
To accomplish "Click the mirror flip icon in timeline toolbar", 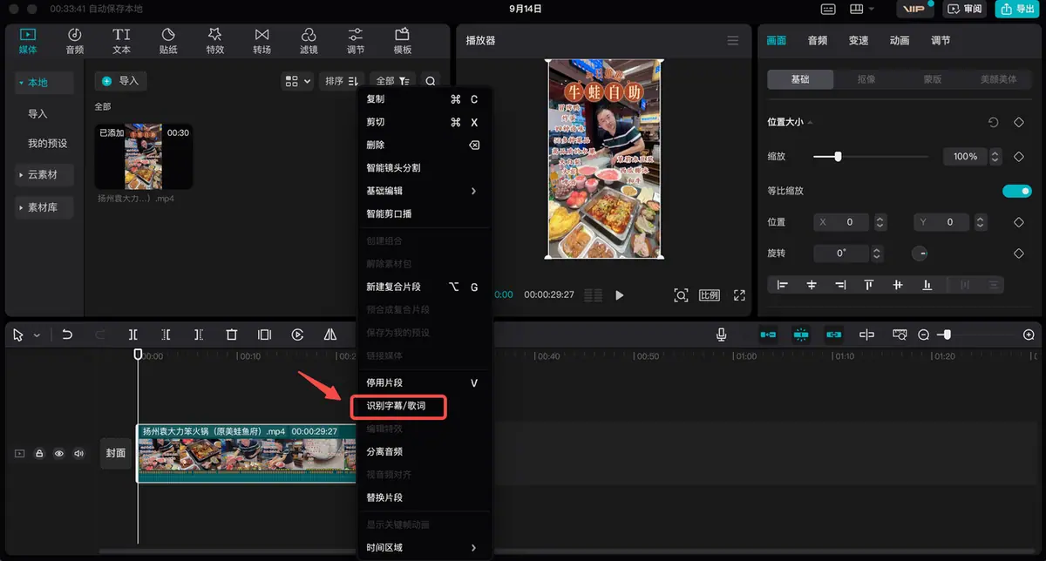I will [x=330, y=335].
